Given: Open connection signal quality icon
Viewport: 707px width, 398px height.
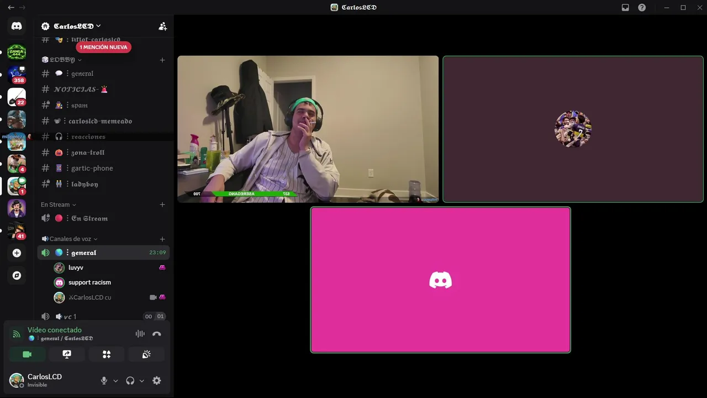Looking at the screenshot, I should (x=17, y=334).
